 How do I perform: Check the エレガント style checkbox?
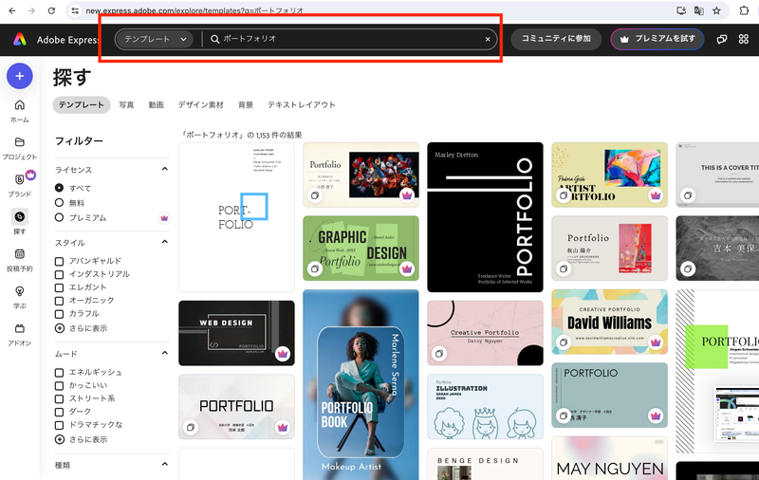pos(59,287)
